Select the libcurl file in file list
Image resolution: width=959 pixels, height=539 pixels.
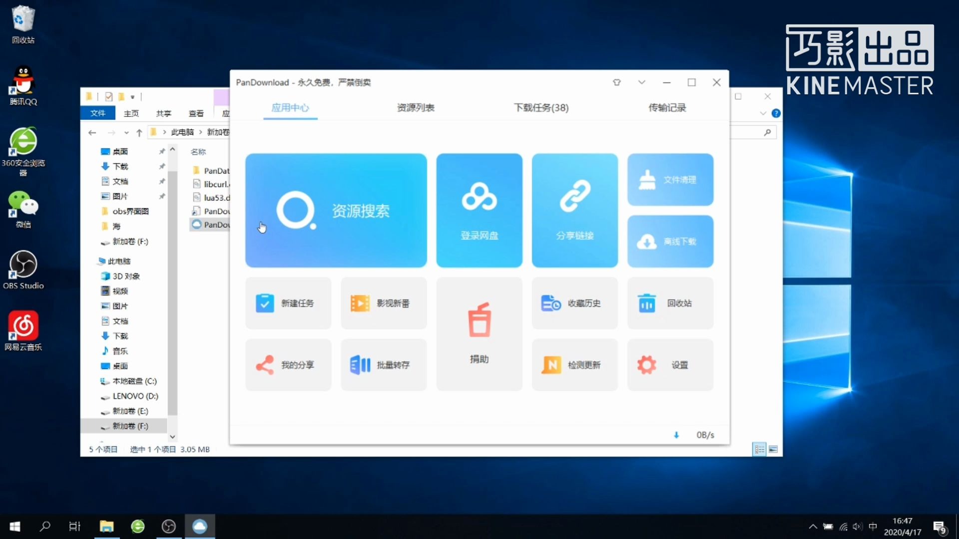tap(211, 184)
